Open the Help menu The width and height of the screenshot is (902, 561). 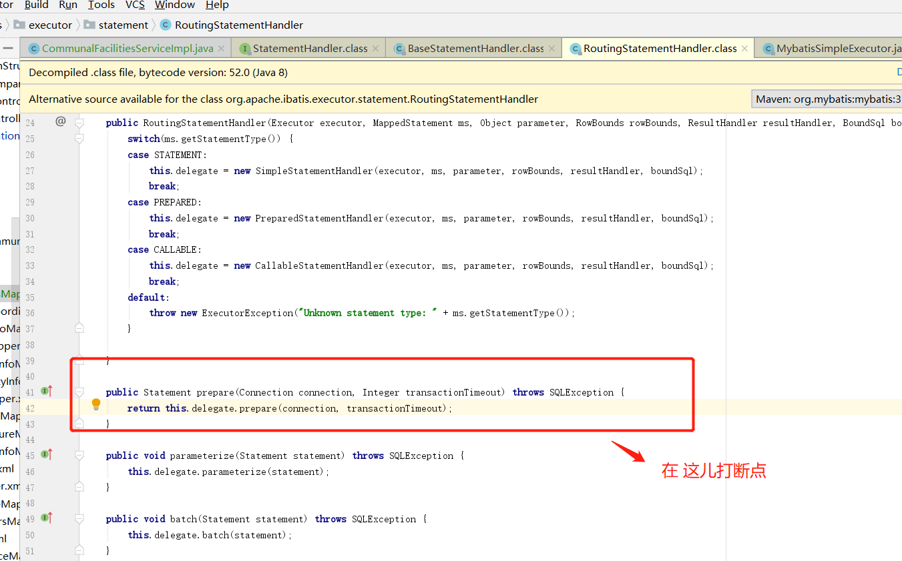(x=217, y=5)
